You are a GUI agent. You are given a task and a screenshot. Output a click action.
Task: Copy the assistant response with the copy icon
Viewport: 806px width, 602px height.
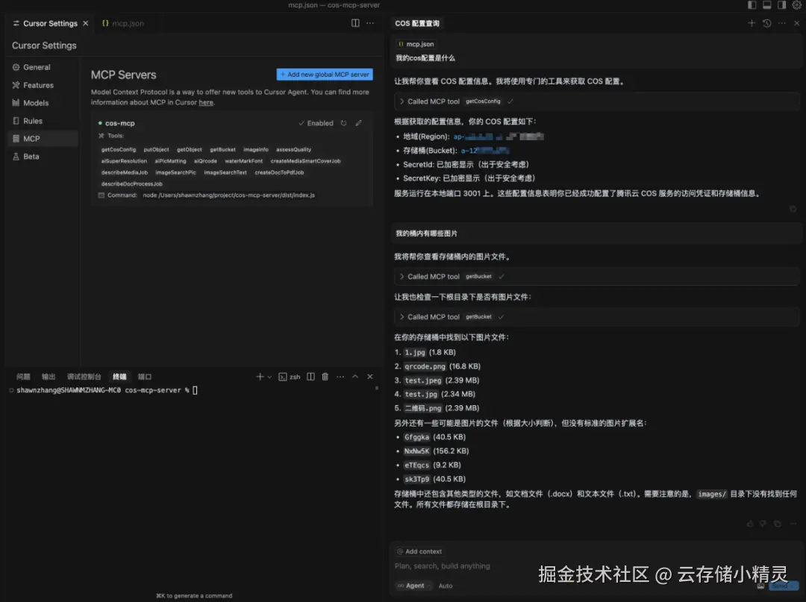[778, 524]
